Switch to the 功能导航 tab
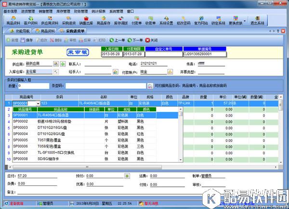 (20, 31)
